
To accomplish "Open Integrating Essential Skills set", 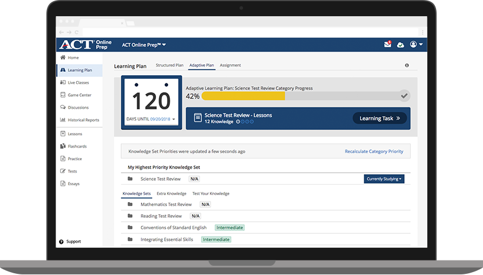I will (x=166, y=239).
